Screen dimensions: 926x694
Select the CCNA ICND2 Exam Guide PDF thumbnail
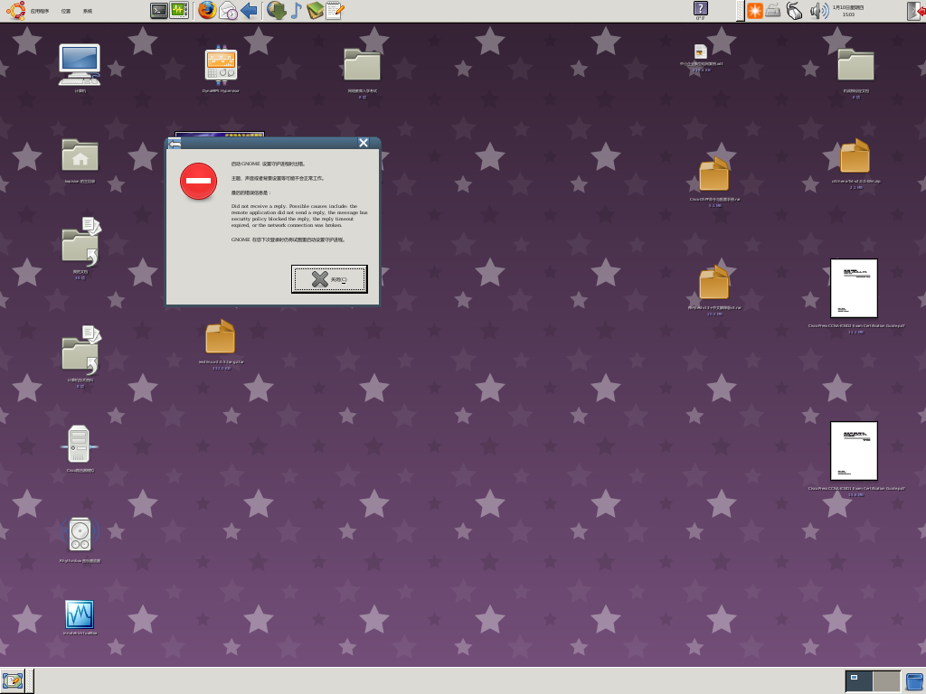coord(854,288)
